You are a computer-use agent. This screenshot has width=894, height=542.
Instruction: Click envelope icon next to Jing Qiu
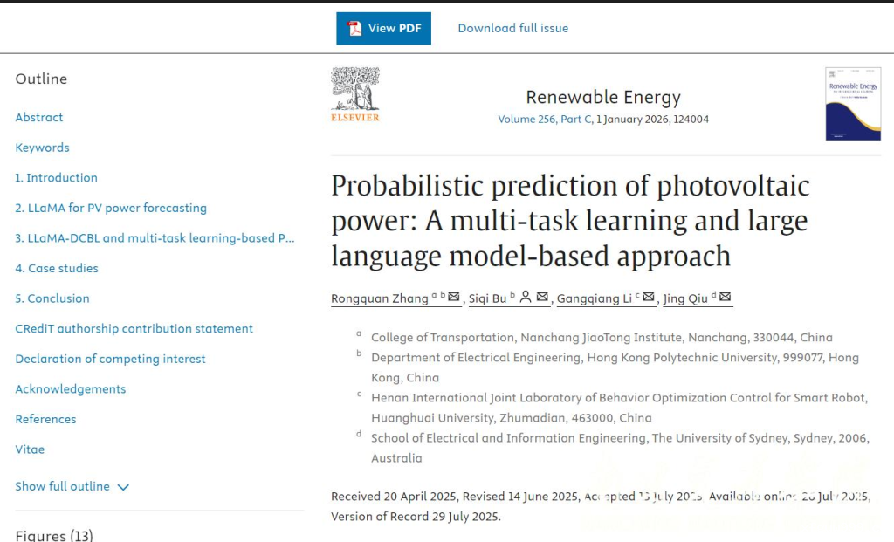coord(725,298)
